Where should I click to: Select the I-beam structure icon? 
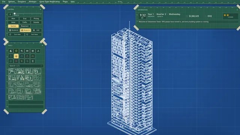click(x=33, y=61)
